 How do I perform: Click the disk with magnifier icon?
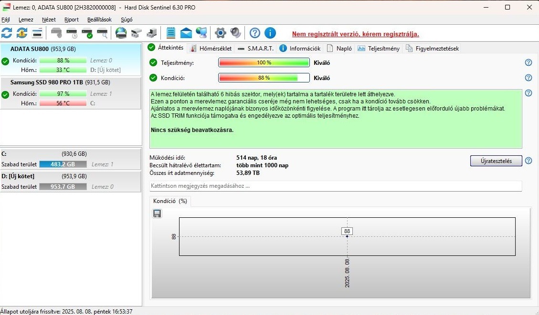tap(103, 33)
